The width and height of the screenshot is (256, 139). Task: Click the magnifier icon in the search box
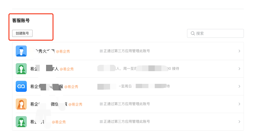[x=193, y=33]
